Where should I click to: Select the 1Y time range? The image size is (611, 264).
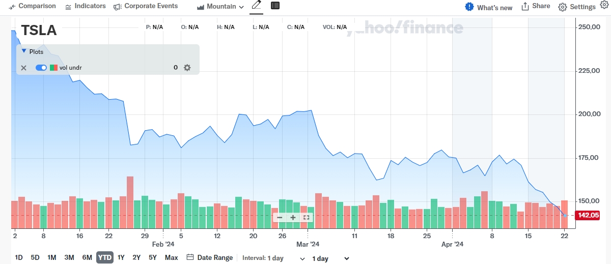pos(121,257)
